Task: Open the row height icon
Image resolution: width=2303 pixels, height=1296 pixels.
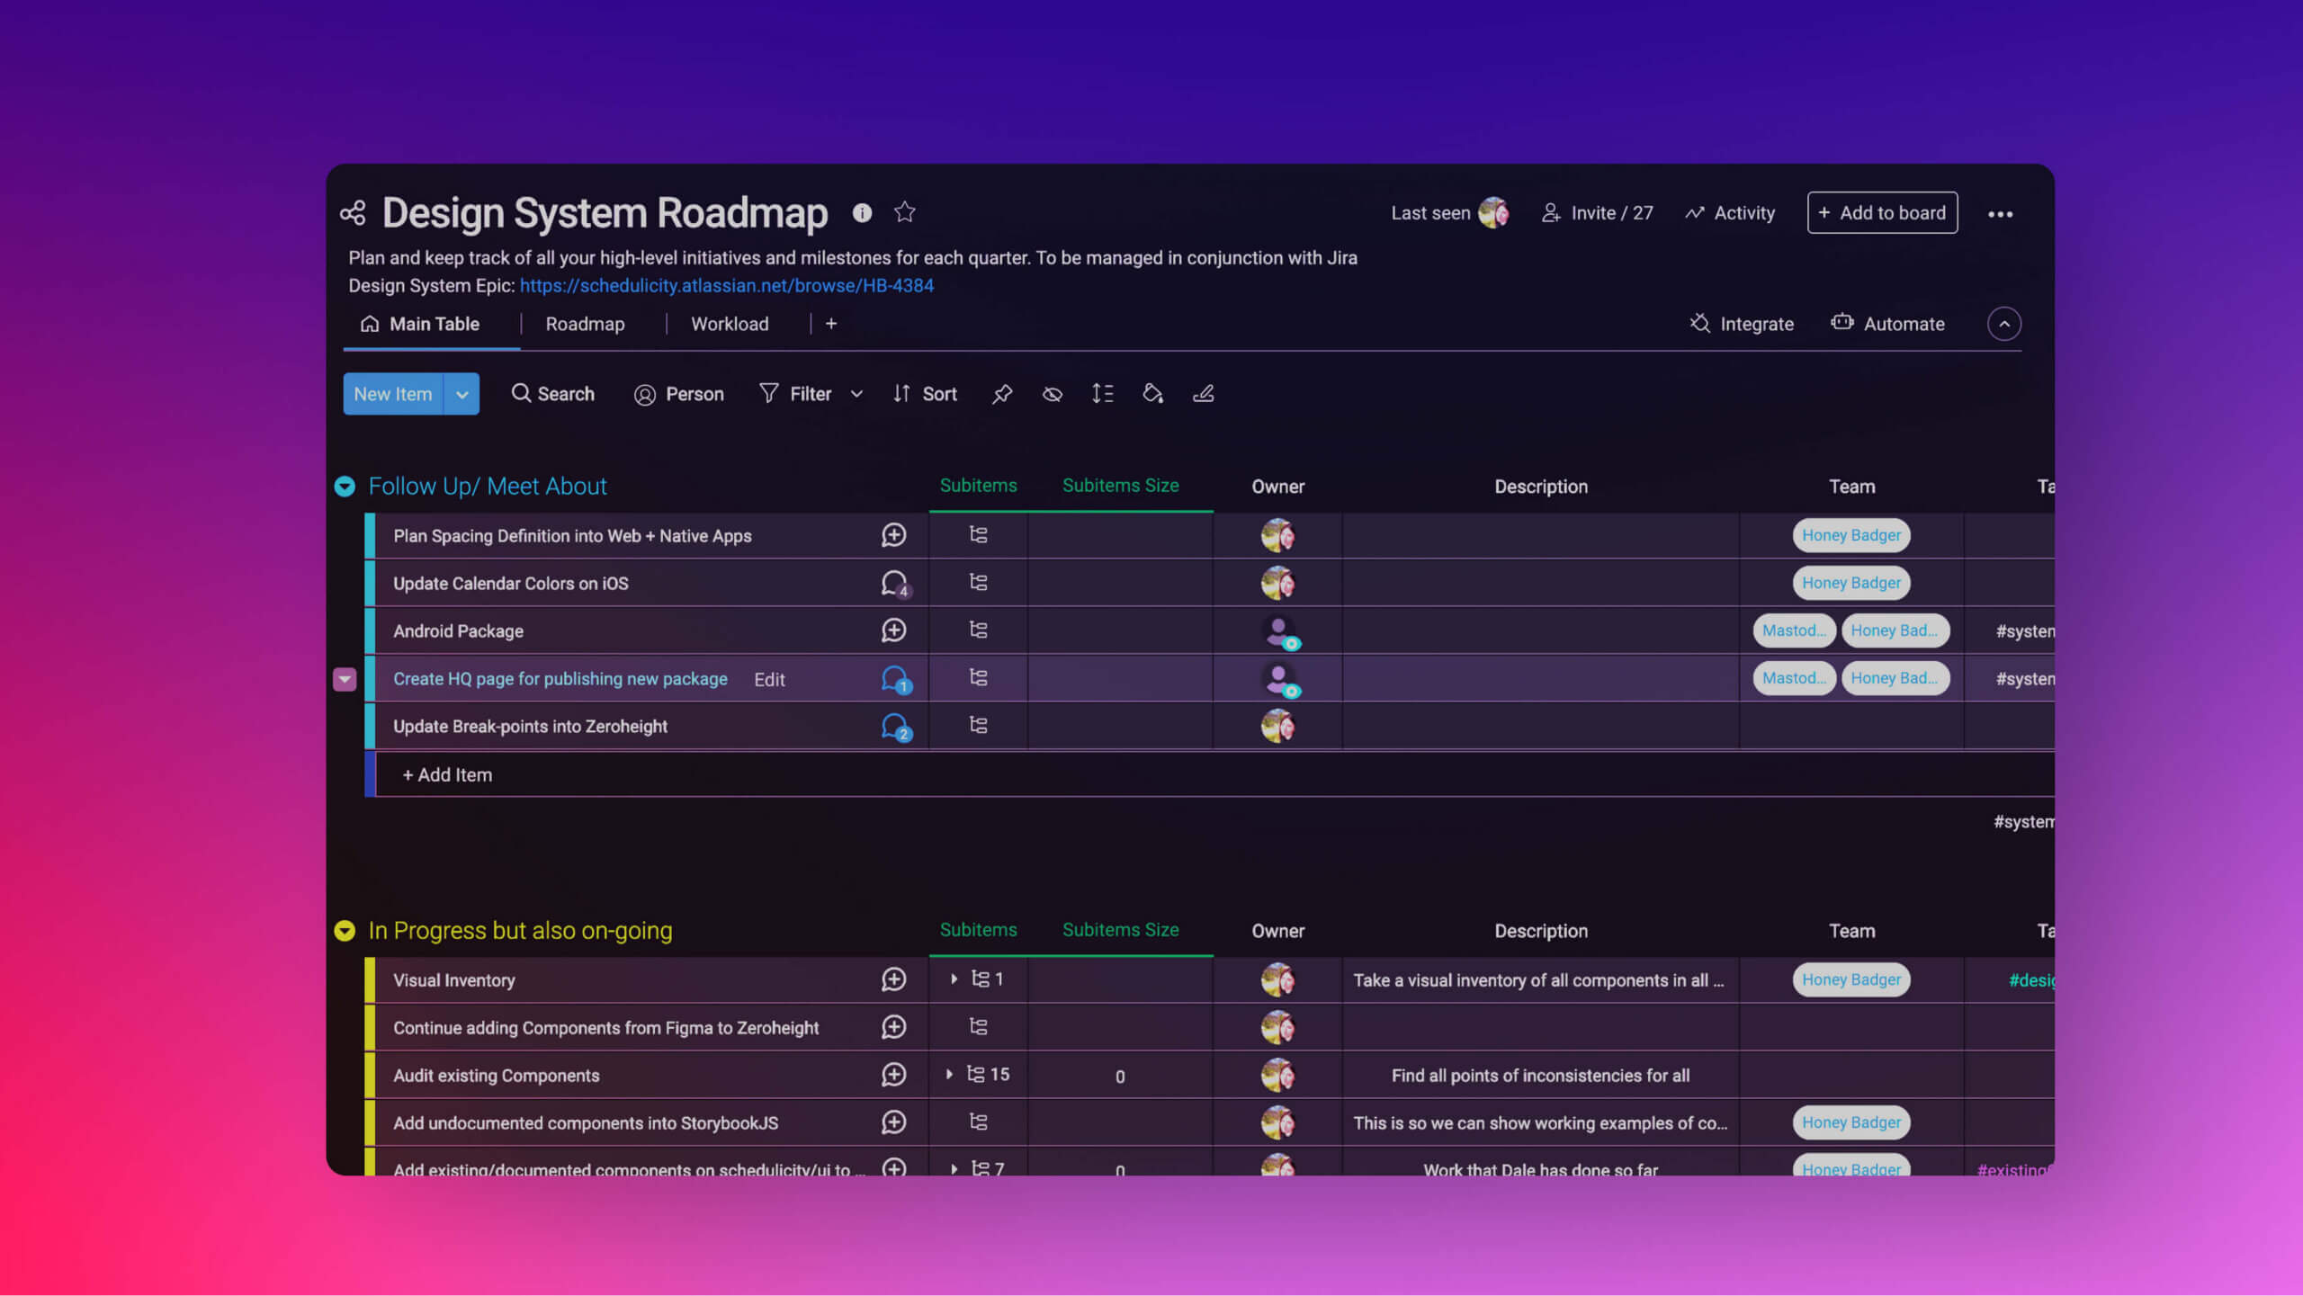Action: tap(1102, 394)
